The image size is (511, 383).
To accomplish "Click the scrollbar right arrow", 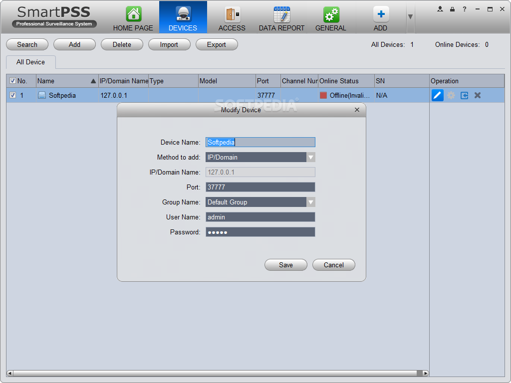I will (x=426, y=373).
